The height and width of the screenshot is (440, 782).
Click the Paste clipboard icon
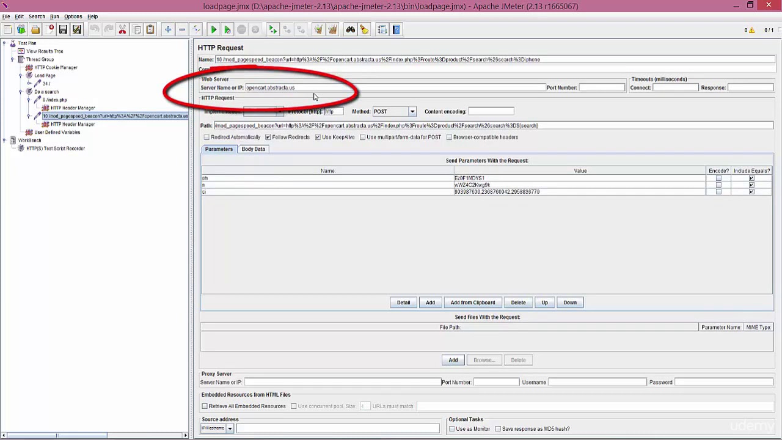(x=150, y=29)
